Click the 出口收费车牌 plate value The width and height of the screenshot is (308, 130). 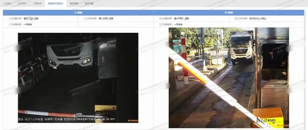(x=181, y=19)
